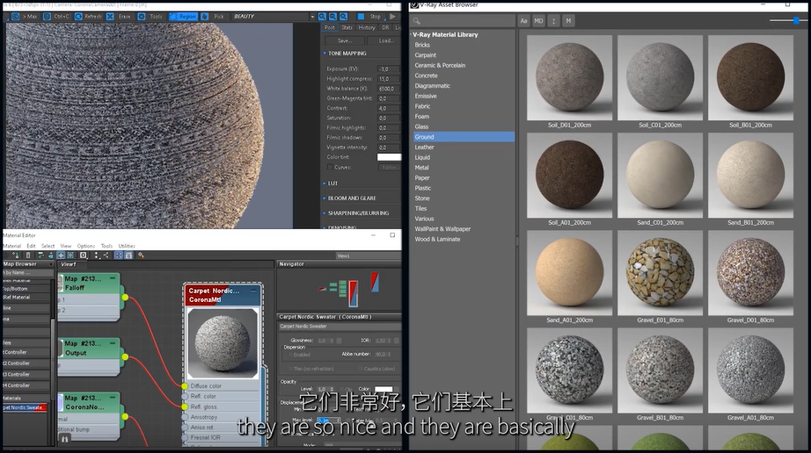Expand the BLOOM AND GLARE section

pyautogui.click(x=325, y=198)
